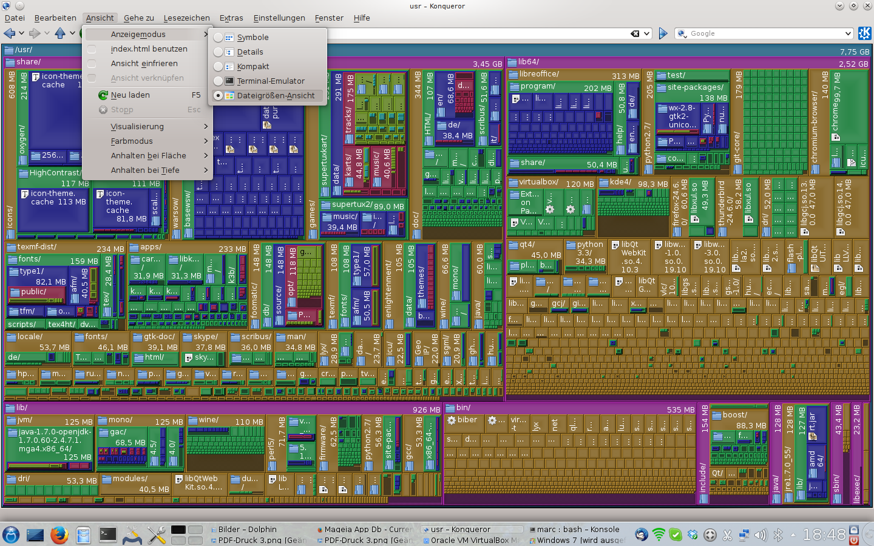Click the Dateigrößen-Ansicht treemap icon in submenu
Viewport: 874px width, 546px height.
click(229, 96)
